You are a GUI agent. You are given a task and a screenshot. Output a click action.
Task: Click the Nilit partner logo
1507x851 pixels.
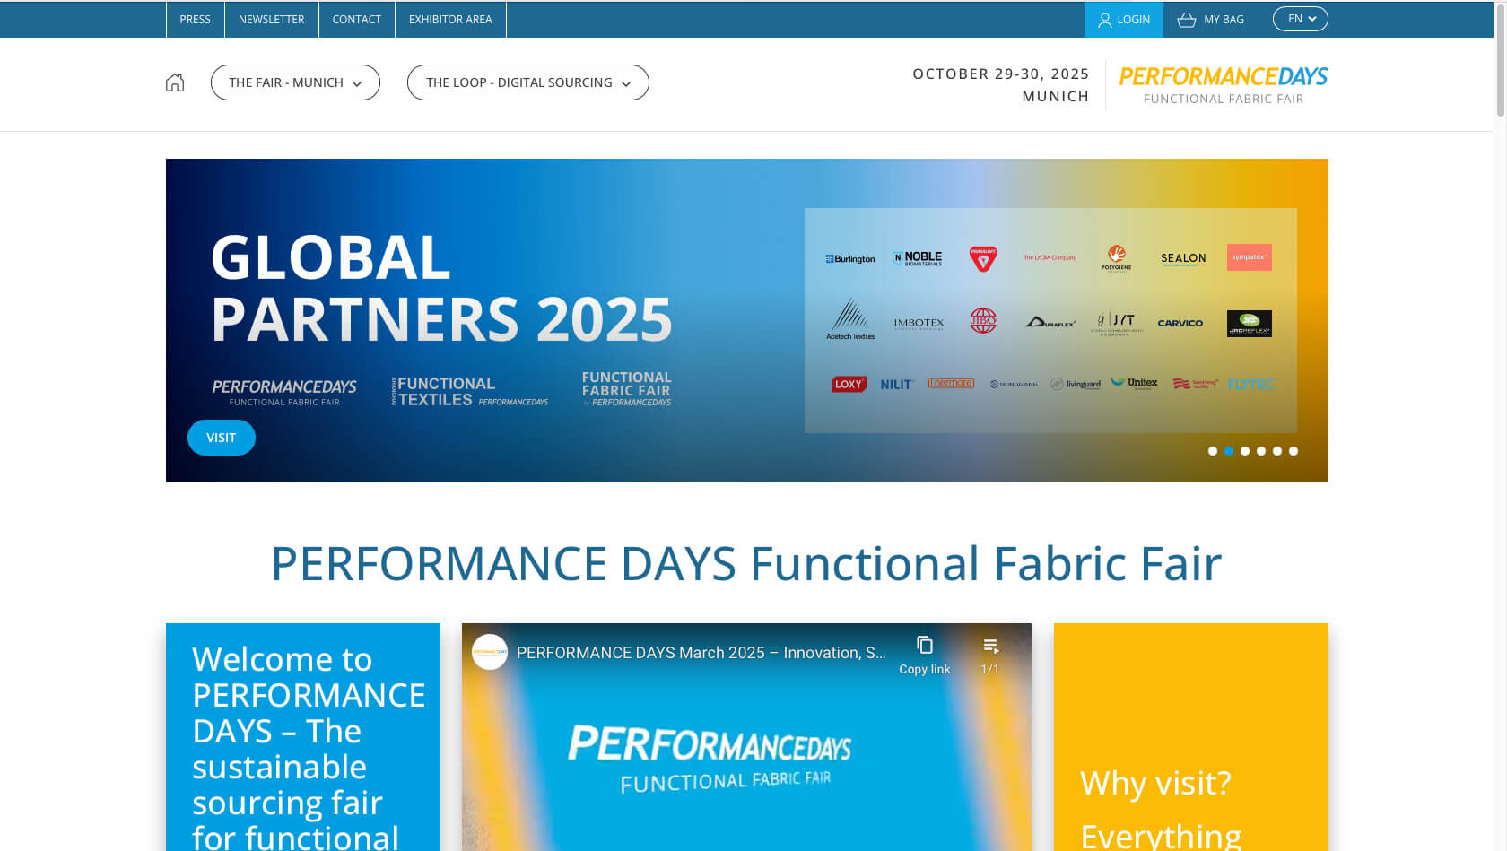(896, 385)
